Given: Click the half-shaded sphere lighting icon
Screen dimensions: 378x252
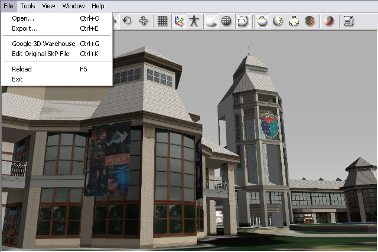Looking at the screenshot, I should 278,21.
